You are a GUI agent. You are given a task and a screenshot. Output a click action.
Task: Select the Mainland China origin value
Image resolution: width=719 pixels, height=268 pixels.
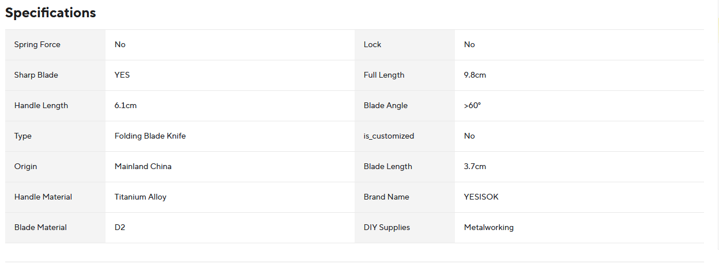point(143,167)
